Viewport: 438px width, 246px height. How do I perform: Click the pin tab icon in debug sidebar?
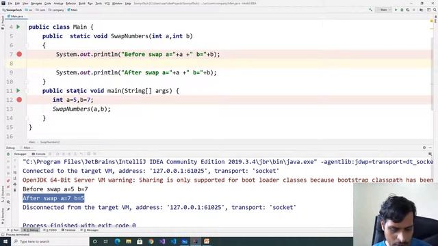(x=8, y=209)
